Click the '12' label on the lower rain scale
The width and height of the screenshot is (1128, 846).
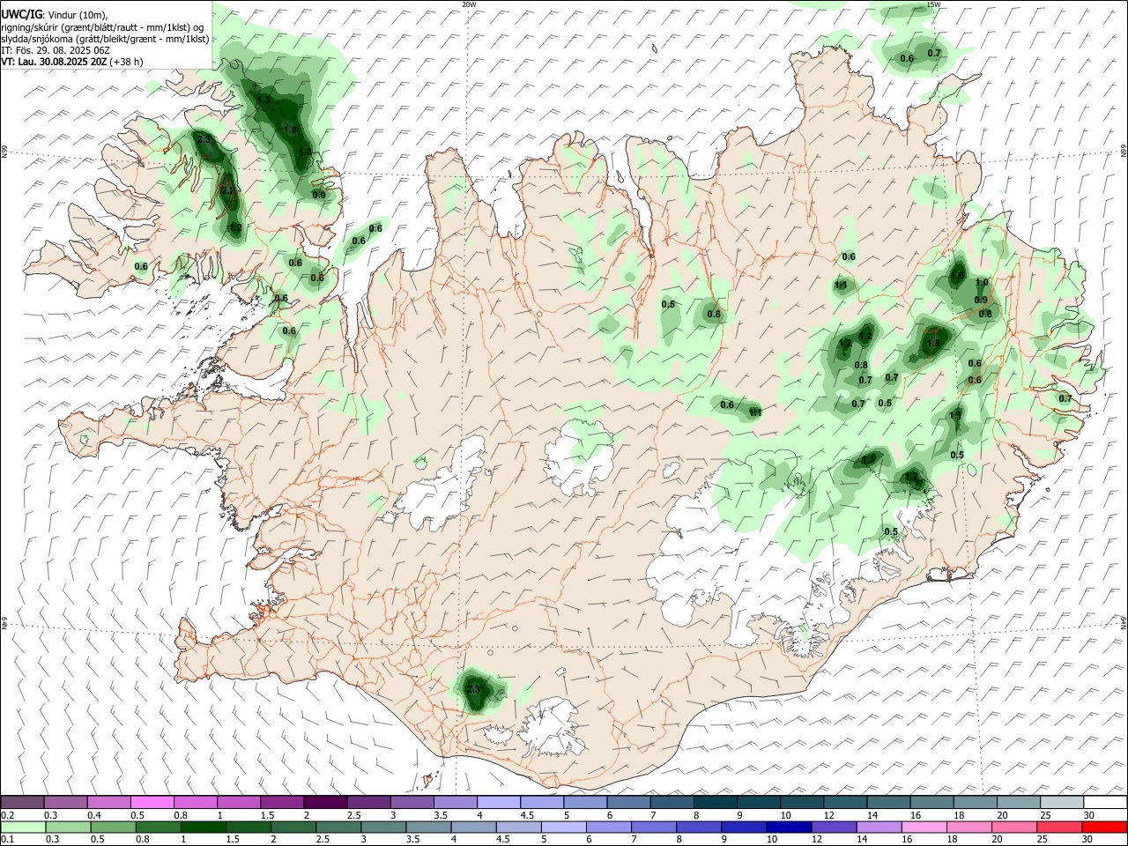(x=817, y=841)
